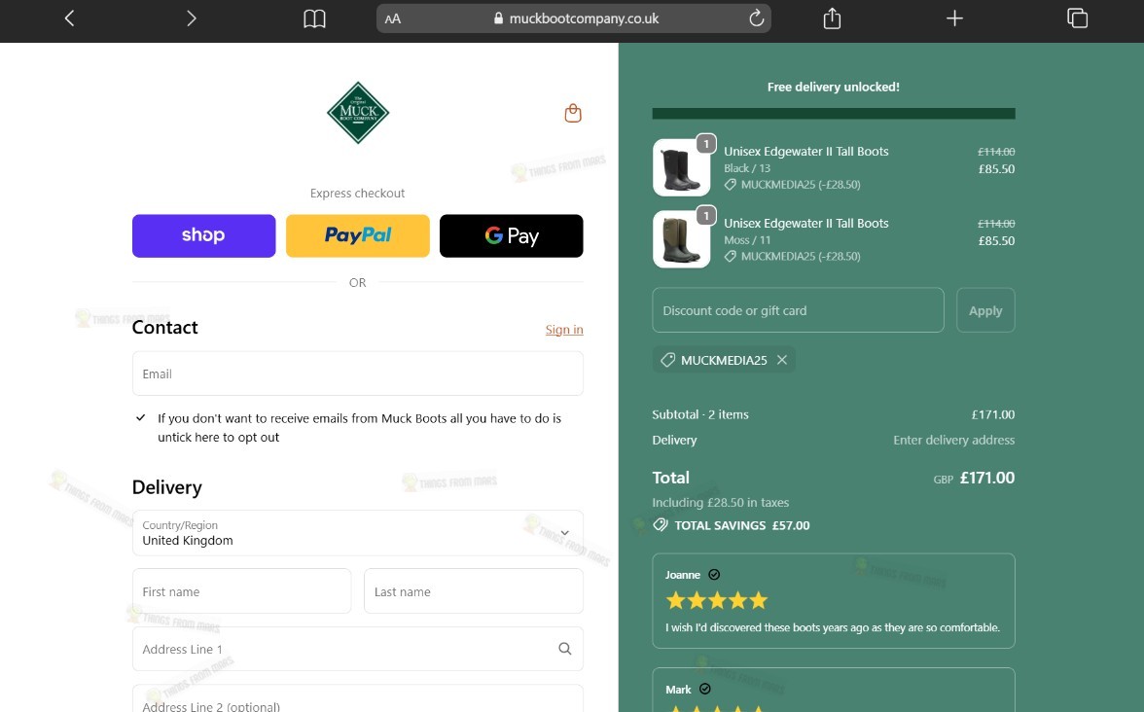The height and width of the screenshot is (712, 1144).
Task: Show the tabs overview icon
Action: 1077,18
